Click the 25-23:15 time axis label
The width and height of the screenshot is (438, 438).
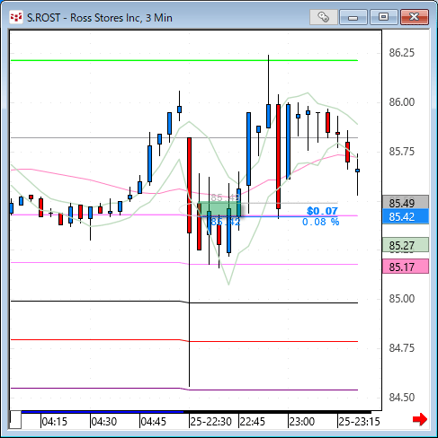tap(359, 422)
